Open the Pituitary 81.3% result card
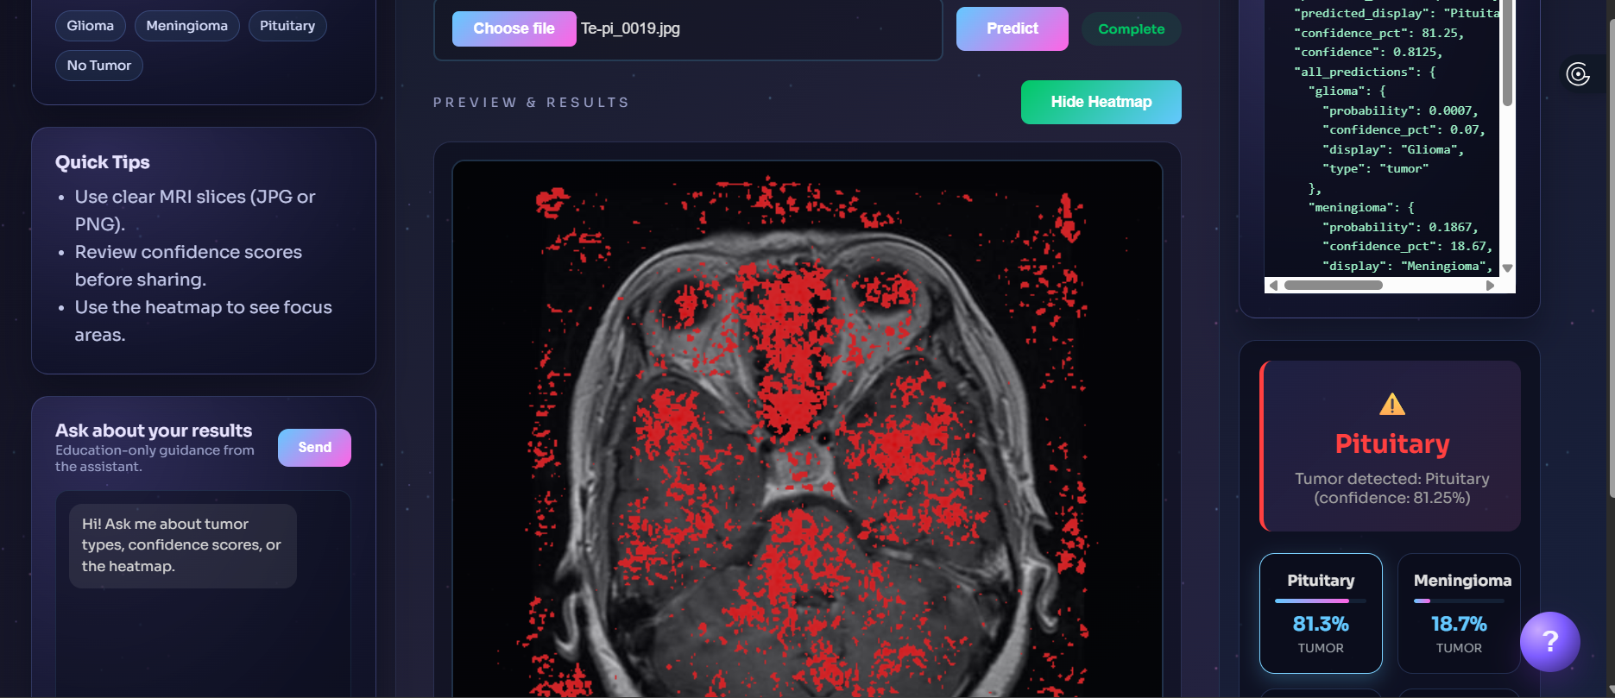Image resolution: width=1615 pixels, height=698 pixels. (1321, 613)
